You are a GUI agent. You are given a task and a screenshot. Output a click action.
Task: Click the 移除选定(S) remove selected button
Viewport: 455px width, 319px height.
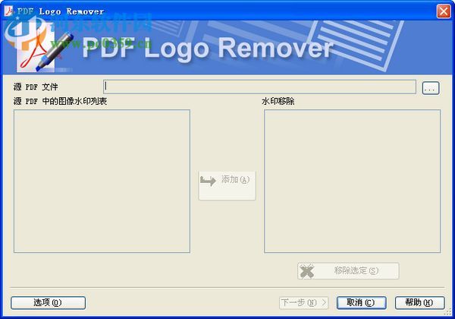(x=348, y=271)
